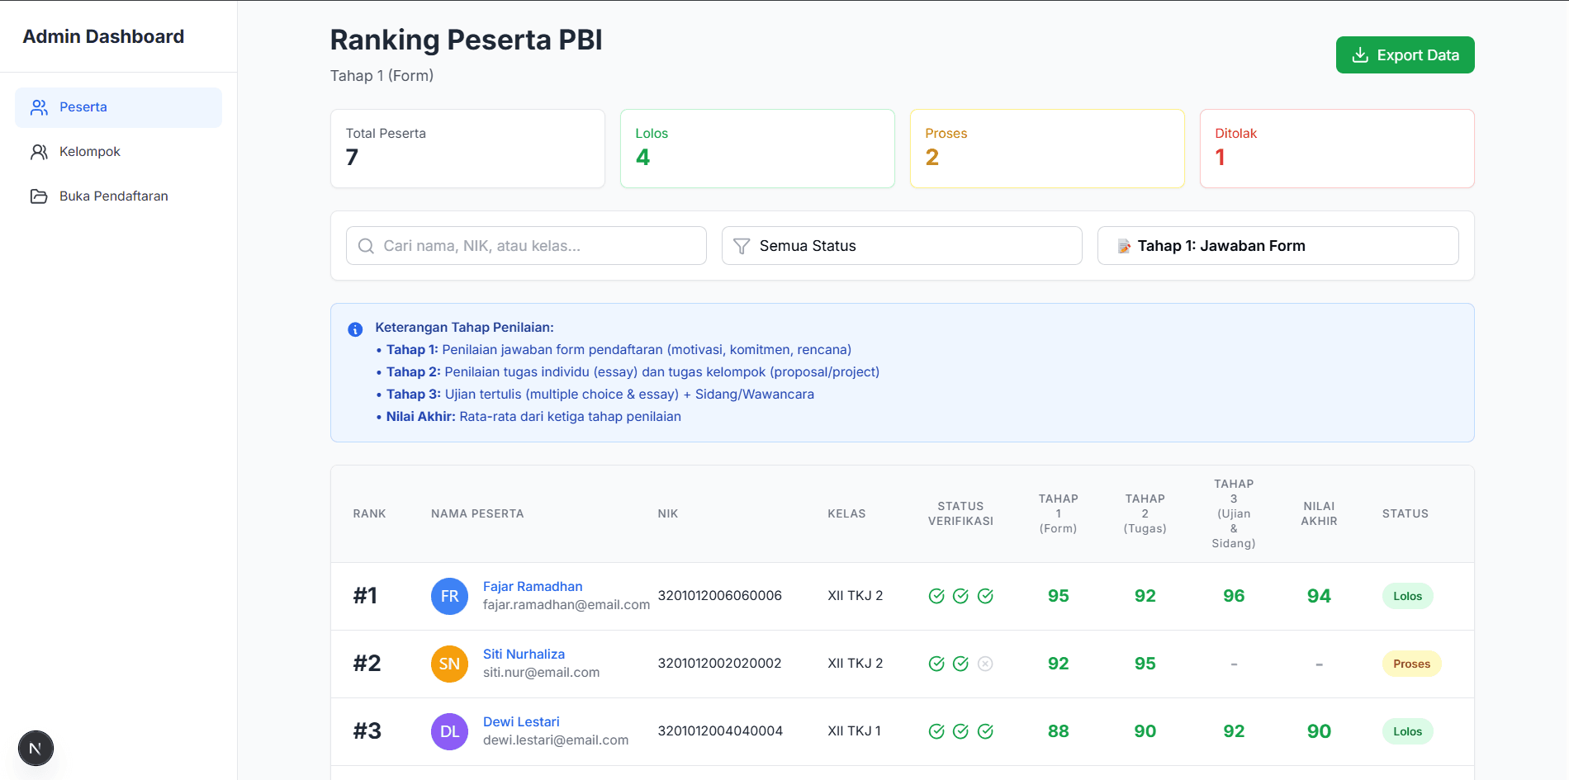Click the FR avatar circle
The height and width of the screenshot is (780, 1569).
449,596
